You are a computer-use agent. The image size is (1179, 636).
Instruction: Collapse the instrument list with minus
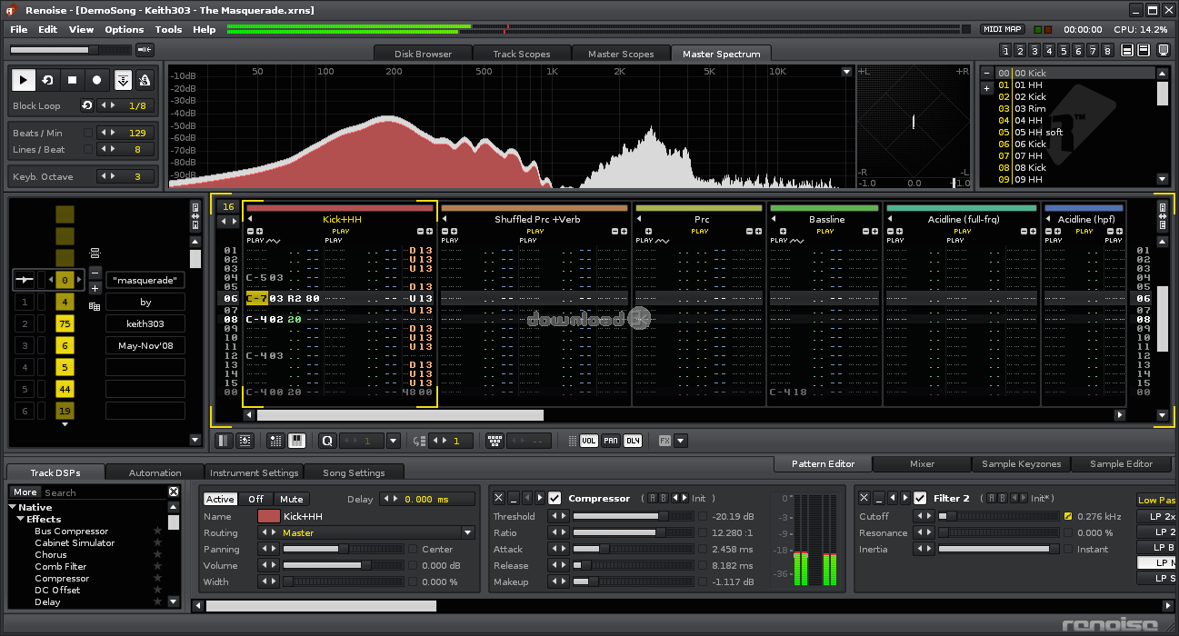(x=987, y=73)
